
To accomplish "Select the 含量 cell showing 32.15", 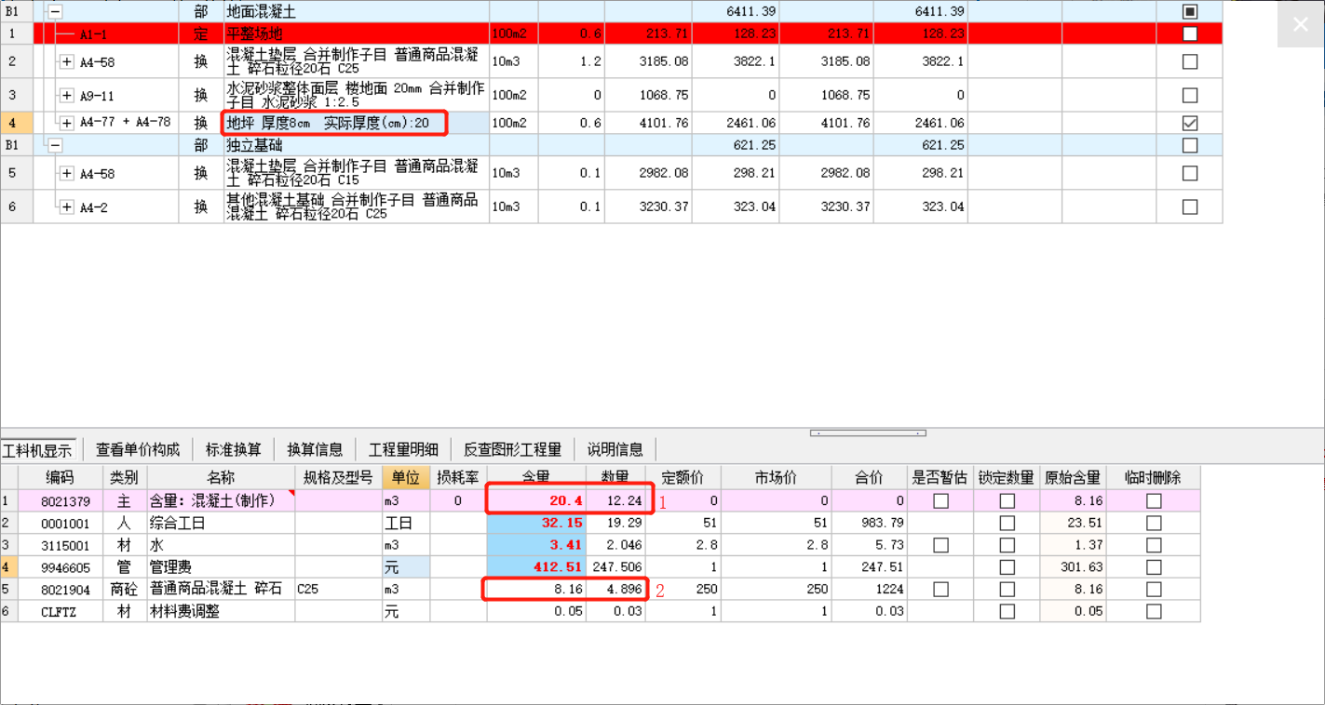I will (x=536, y=523).
